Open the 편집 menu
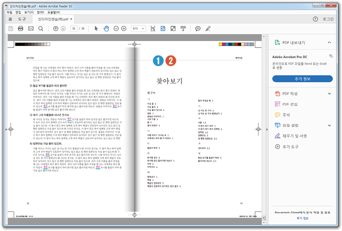Screen dimensions: 342x231 click(18, 12)
